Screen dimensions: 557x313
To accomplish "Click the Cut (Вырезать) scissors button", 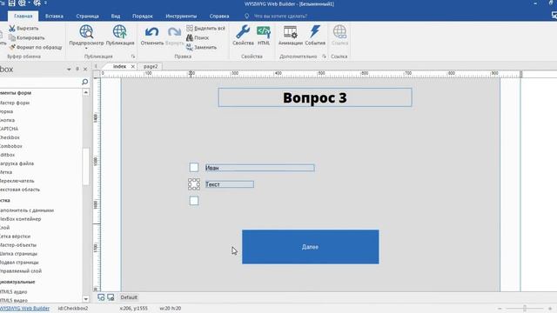I will (x=23, y=29).
